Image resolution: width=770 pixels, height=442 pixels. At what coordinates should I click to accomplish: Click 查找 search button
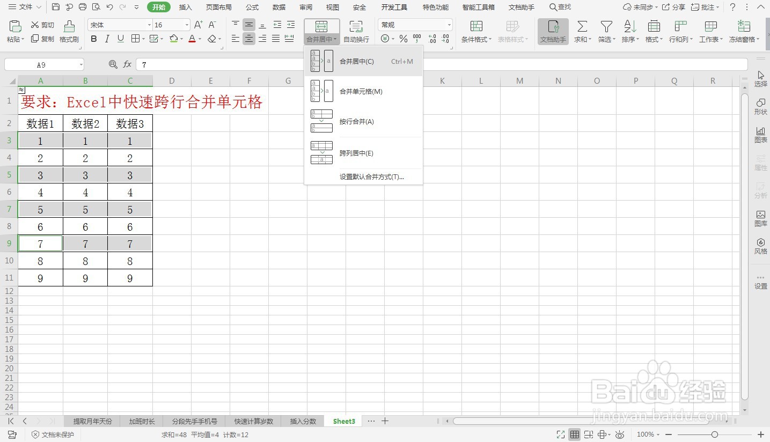[560, 8]
